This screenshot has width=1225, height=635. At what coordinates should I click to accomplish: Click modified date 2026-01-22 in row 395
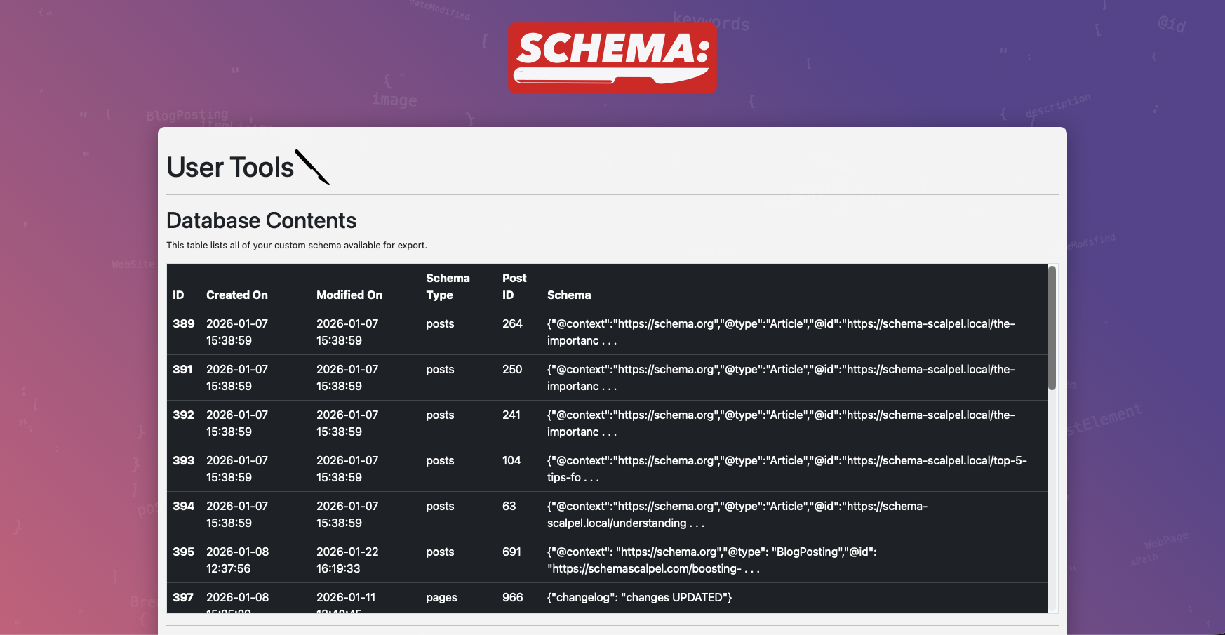click(347, 552)
